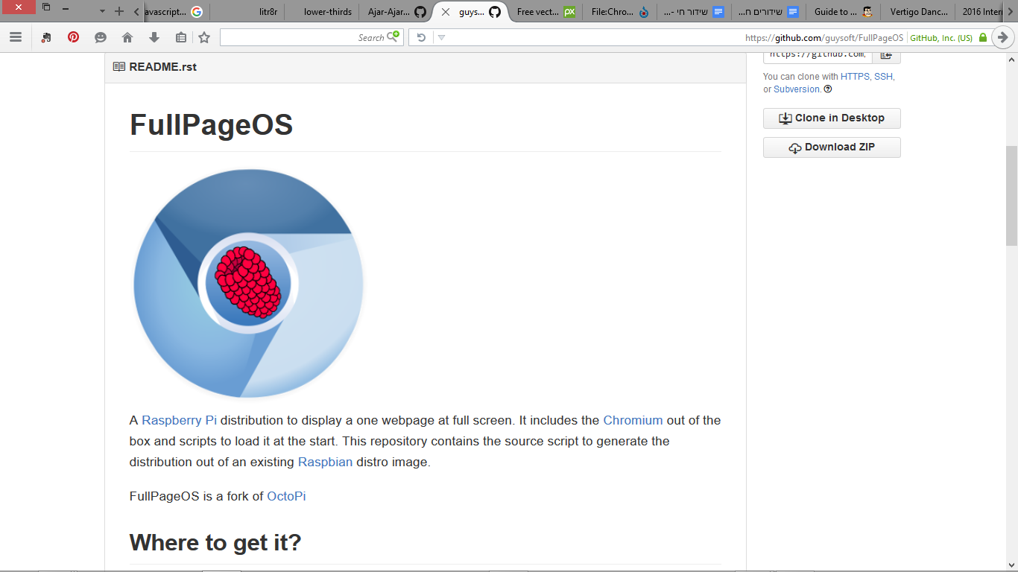
Task: Click the FullPageOS heading
Action: 211,124
